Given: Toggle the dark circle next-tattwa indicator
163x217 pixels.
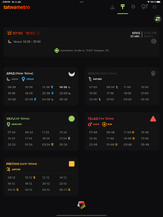Looking at the screenshot, I should (154, 41).
